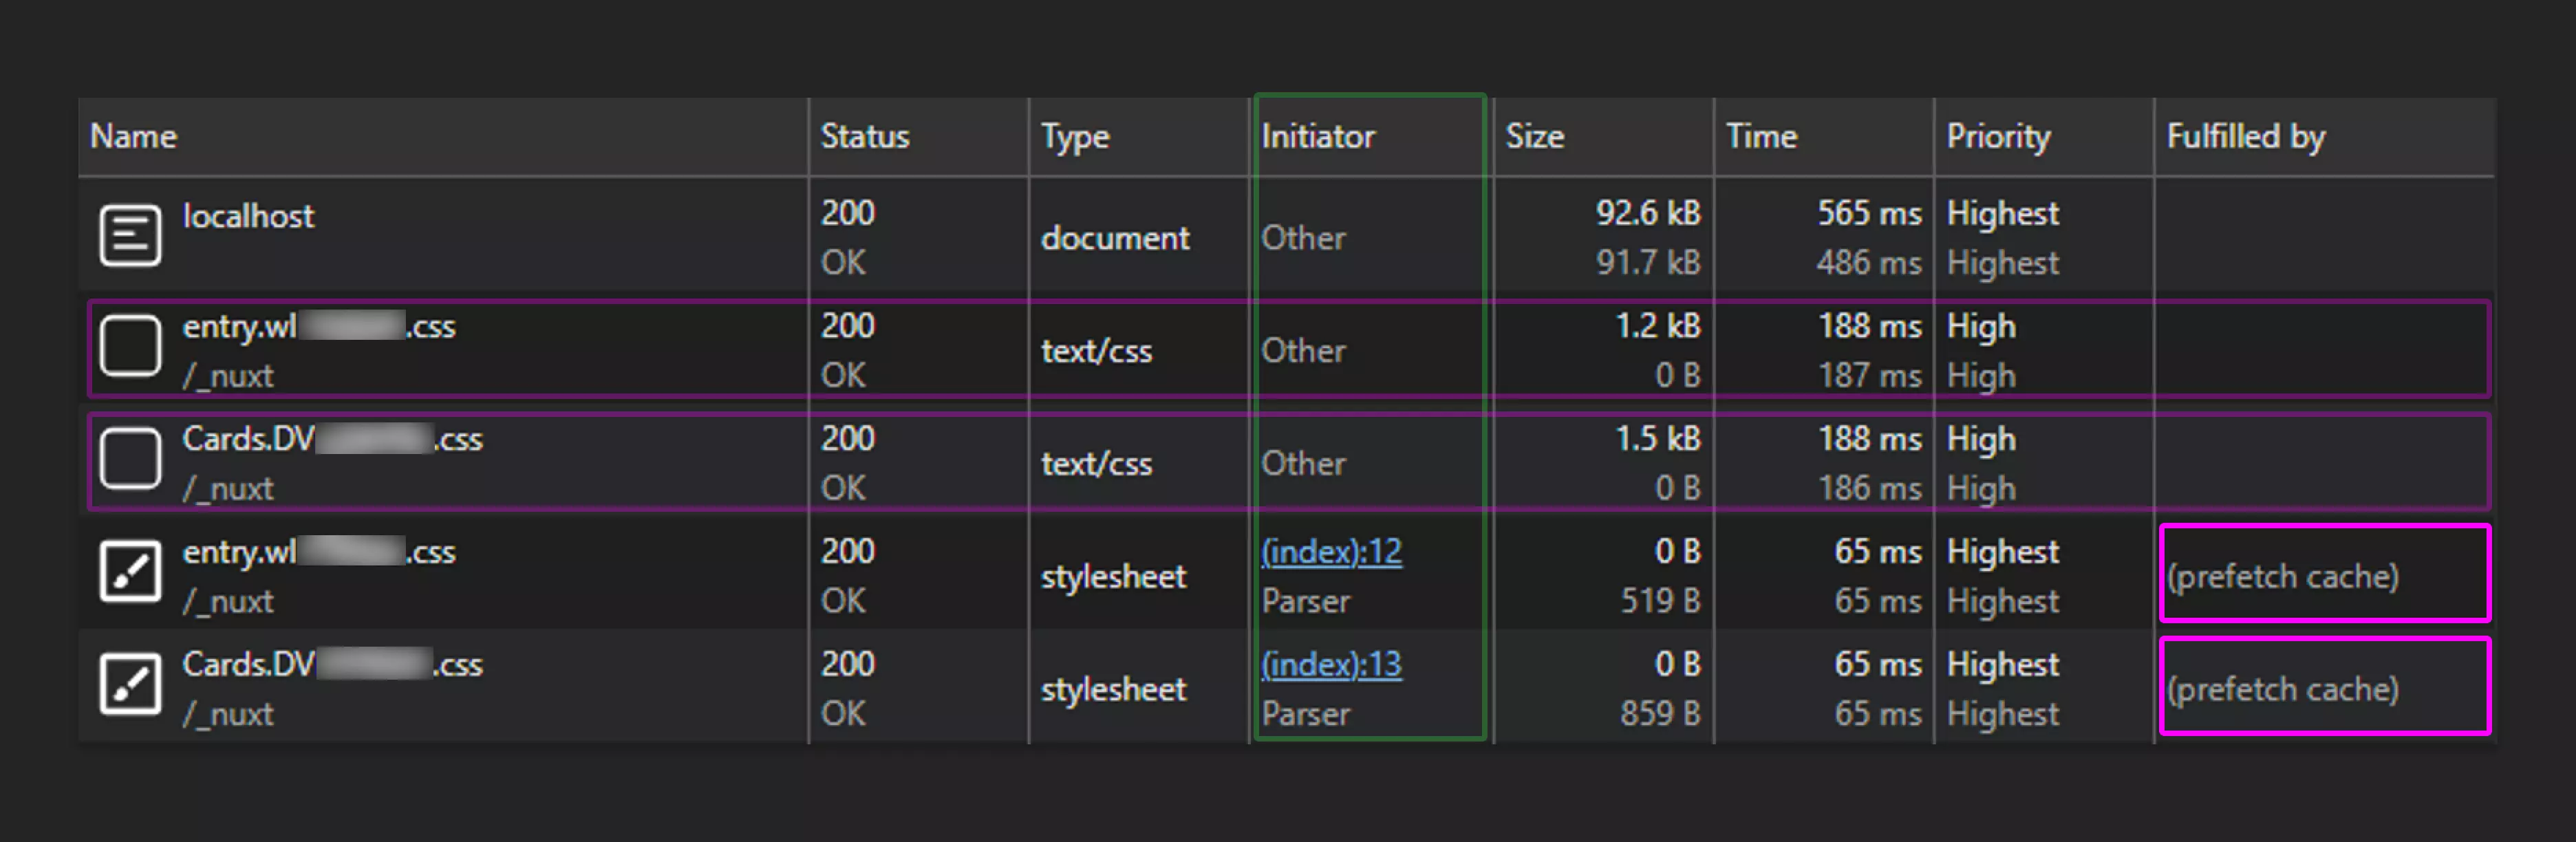
Task: Select the localhost request name
Action: coord(248,216)
